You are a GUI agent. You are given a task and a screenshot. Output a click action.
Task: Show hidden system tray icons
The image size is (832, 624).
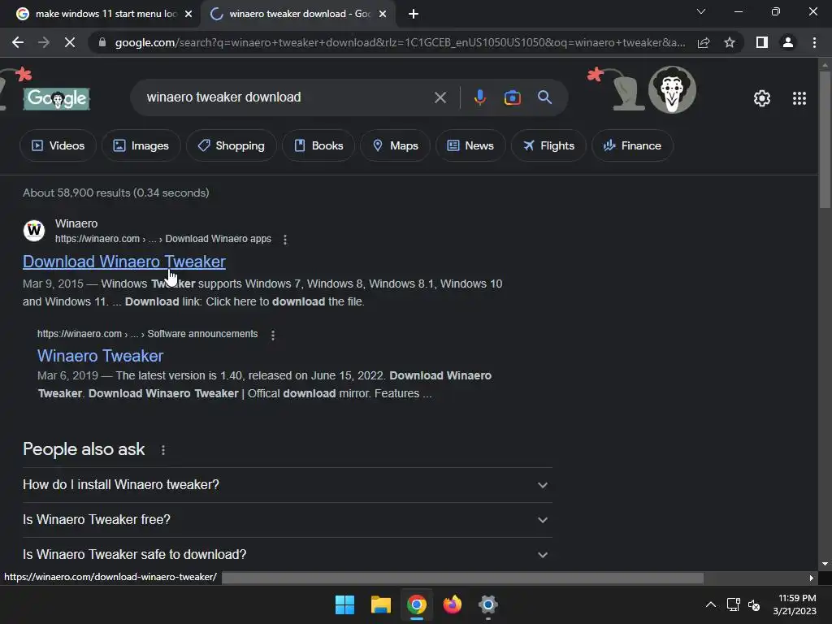(x=710, y=604)
